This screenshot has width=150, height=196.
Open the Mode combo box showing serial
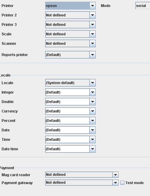(143, 5)
